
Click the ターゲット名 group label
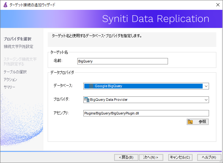pyautogui.click(x=59, y=52)
